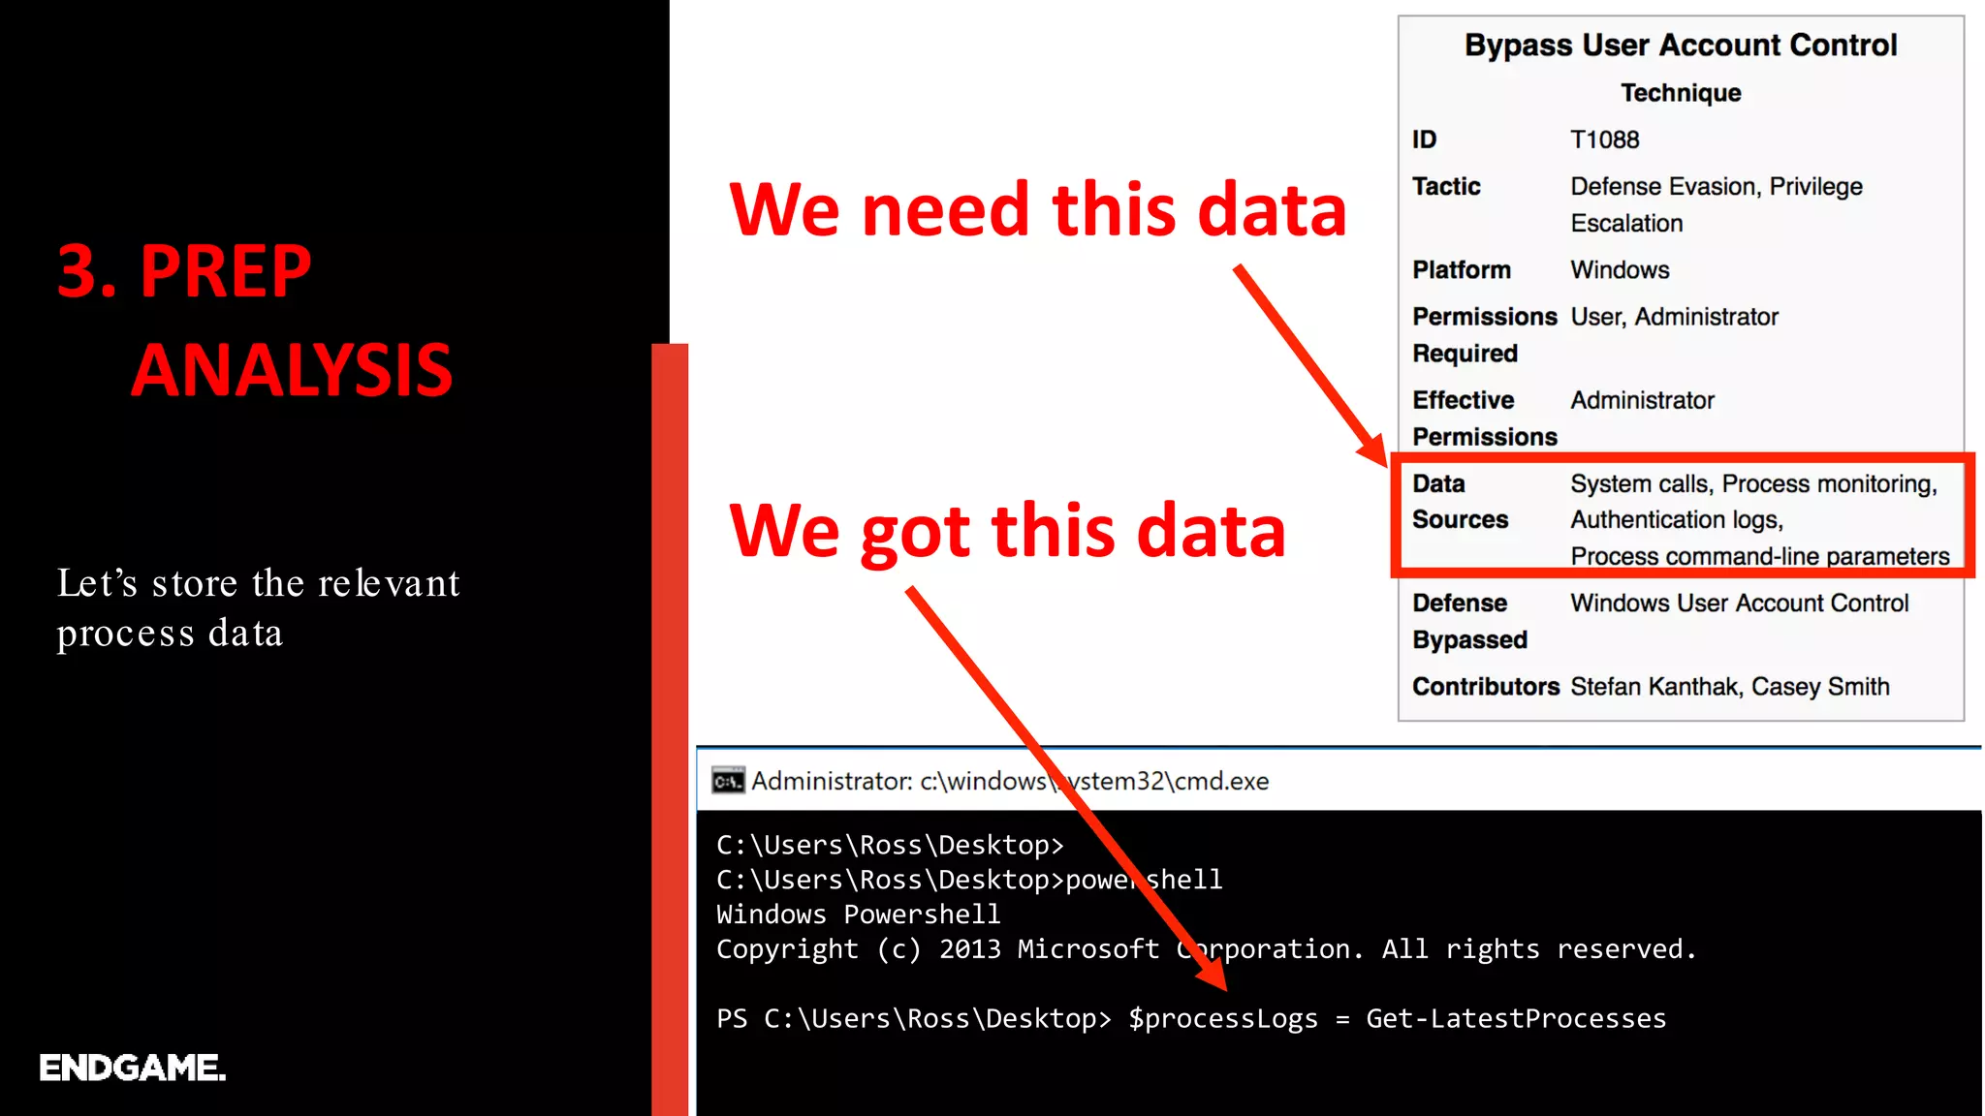Select 'Stefan Kanthak, Casey Smith' contributors
The height and width of the screenshot is (1116, 1985).
point(1730,687)
